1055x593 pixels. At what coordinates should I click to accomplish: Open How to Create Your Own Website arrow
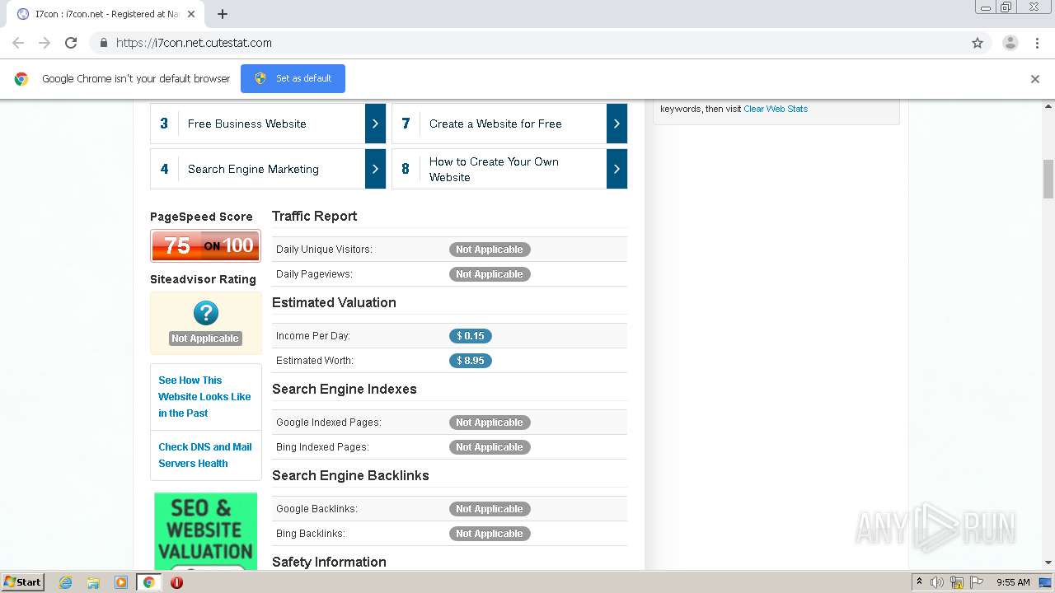point(617,169)
